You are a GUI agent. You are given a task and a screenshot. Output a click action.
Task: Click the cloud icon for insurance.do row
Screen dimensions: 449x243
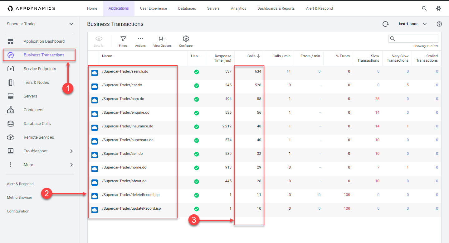point(95,128)
